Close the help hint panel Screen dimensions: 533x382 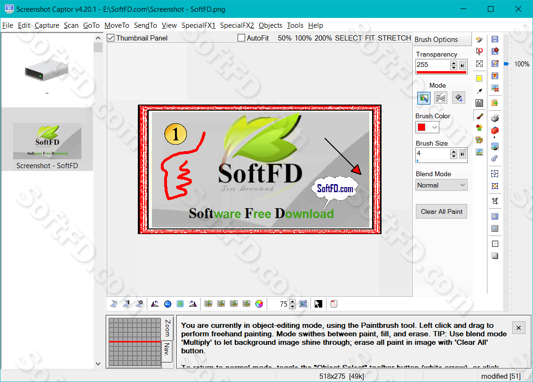click(518, 328)
